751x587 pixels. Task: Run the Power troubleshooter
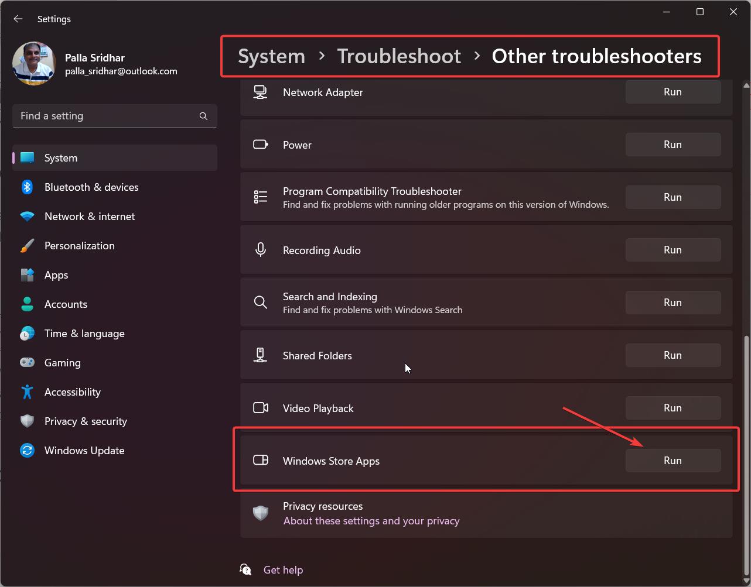[x=673, y=145]
